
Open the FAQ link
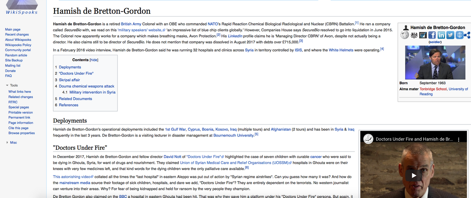click(x=8, y=76)
